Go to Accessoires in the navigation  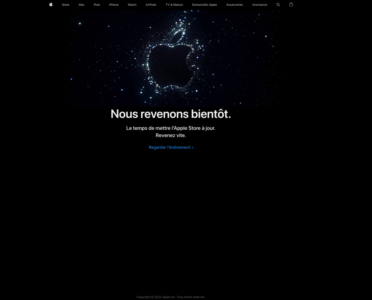pos(235,5)
